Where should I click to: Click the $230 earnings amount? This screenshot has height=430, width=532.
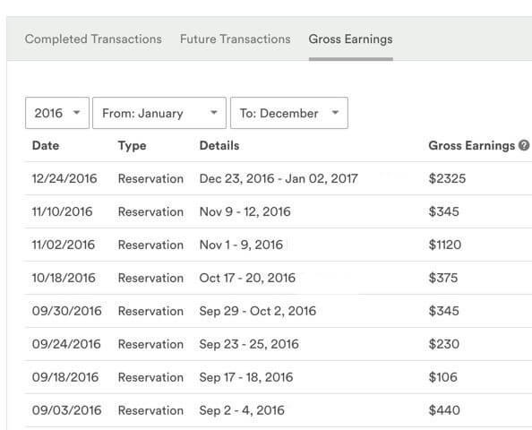(x=444, y=344)
